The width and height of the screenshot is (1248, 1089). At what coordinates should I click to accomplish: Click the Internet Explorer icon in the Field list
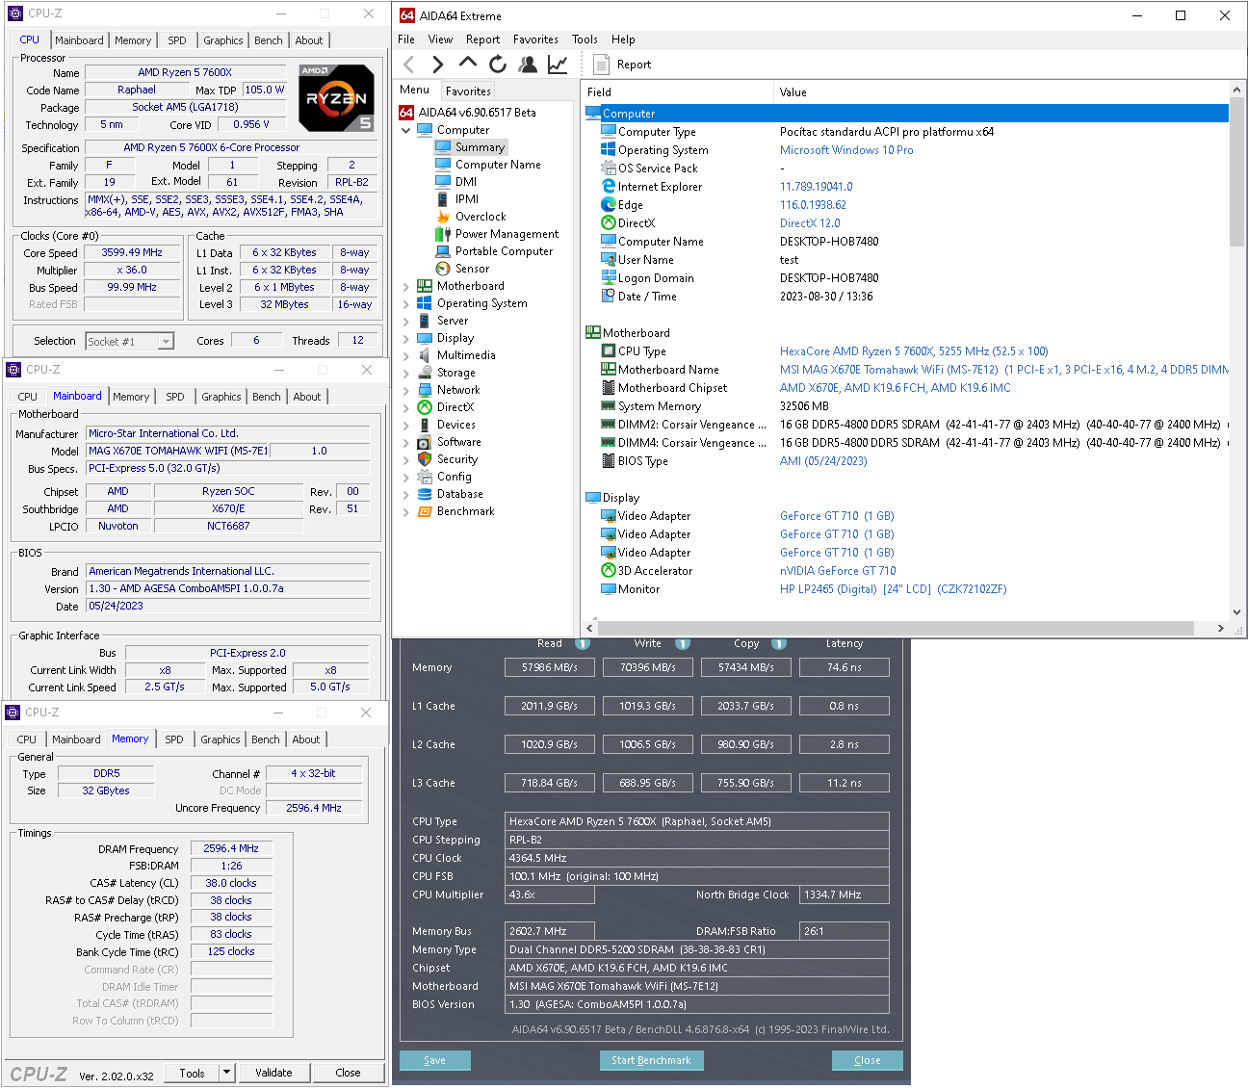(x=609, y=187)
